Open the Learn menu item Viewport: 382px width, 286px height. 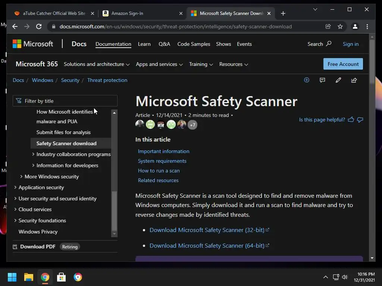[x=144, y=44]
